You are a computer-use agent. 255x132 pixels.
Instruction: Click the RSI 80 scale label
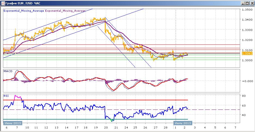(x=244, y=96)
